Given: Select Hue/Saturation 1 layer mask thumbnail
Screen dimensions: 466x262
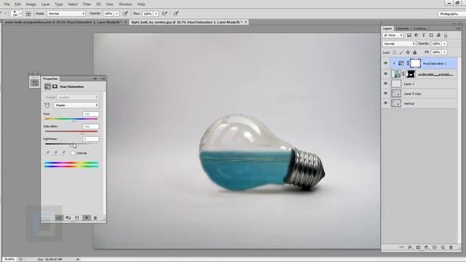Looking at the screenshot, I should (416, 63).
